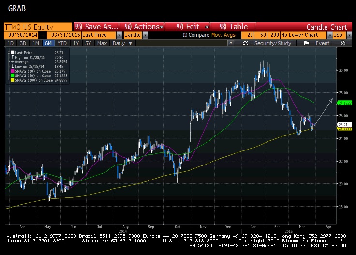Select the 1Y range tab

click(76, 43)
